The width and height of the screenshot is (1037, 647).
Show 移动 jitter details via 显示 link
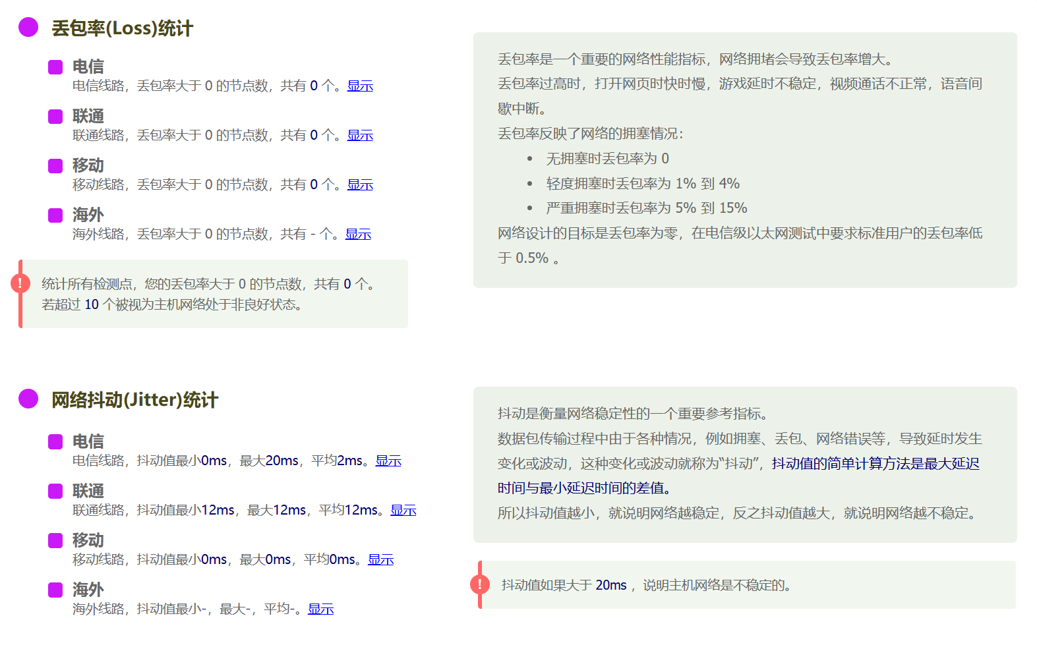pyautogui.click(x=380, y=559)
